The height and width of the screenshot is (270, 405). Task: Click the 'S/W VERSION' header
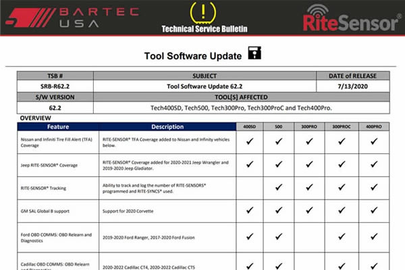coord(55,97)
